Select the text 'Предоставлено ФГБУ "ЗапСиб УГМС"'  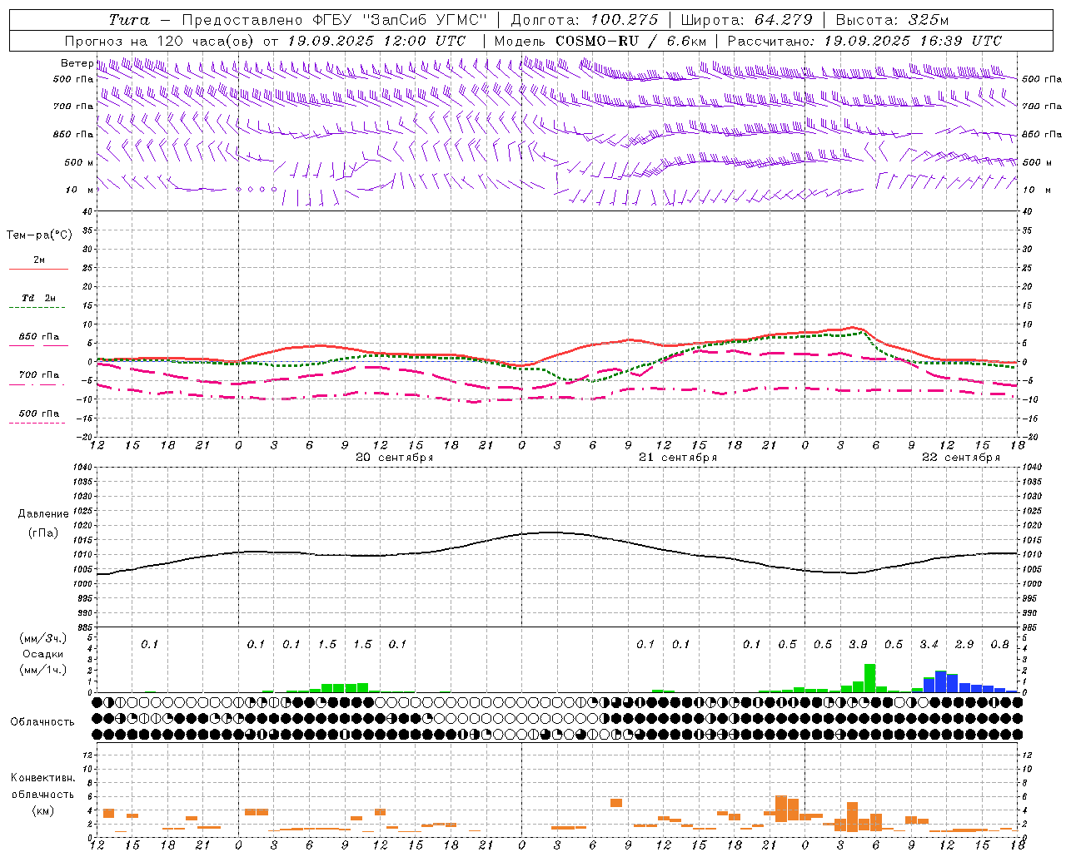pyautogui.click(x=334, y=20)
